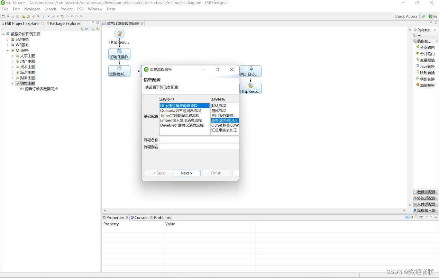Click the 流程名称 input field

(199, 140)
